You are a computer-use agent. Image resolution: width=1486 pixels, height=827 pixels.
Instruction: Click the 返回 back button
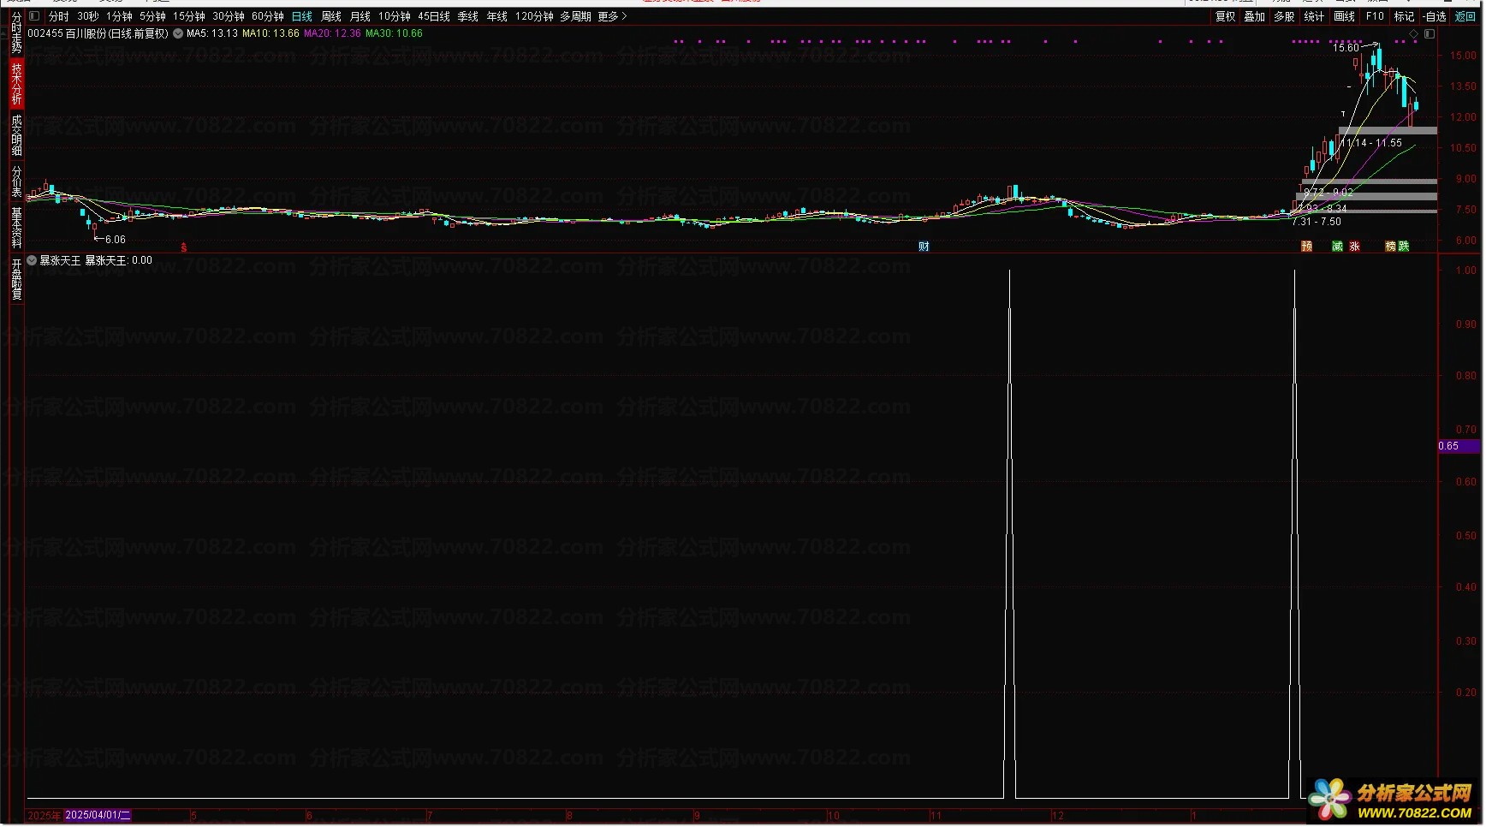pyautogui.click(x=1465, y=16)
